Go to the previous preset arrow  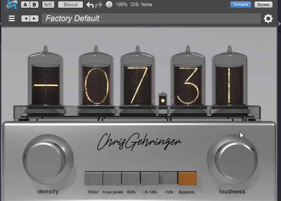pyautogui.click(x=26, y=18)
